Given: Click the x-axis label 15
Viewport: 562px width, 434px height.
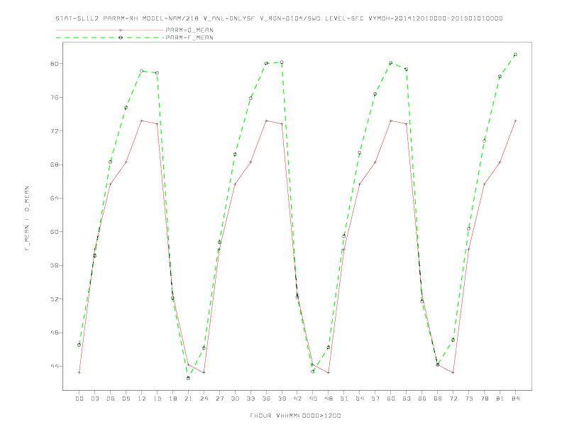Looking at the screenshot, I should 158,399.
